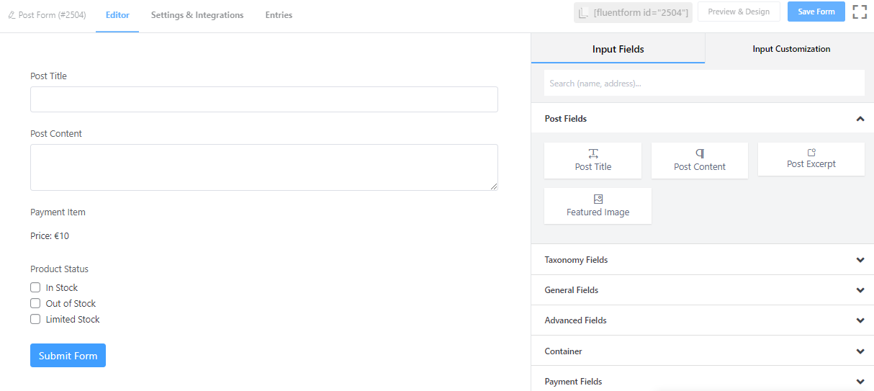Add the Post Excerpt field icon
This screenshot has width=874, height=391.
[x=811, y=153]
